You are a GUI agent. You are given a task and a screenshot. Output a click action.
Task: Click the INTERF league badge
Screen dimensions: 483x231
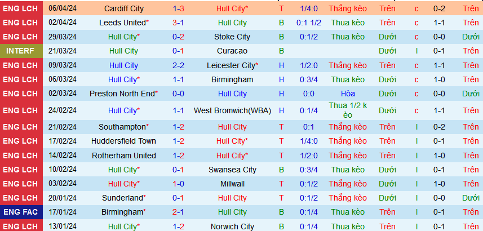21,51
